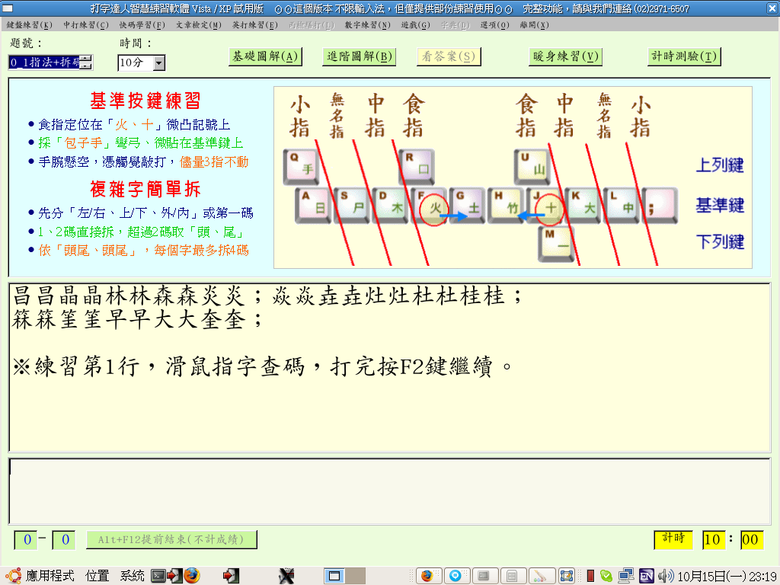Click the A 日 home row key
The width and height of the screenshot is (780, 585).
[x=313, y=206]
